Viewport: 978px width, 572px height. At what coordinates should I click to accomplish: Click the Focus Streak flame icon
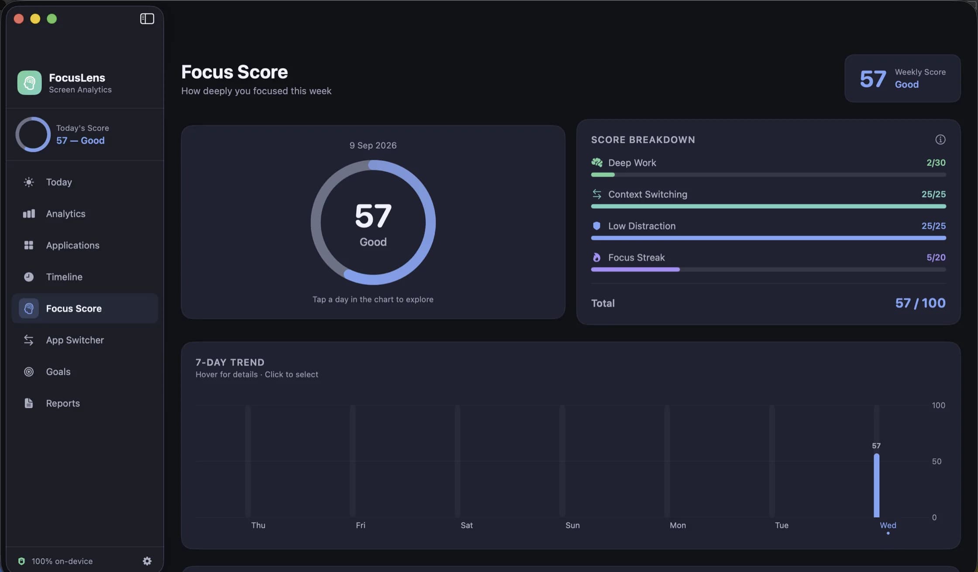pyautogui.click(x=597, y=257)
